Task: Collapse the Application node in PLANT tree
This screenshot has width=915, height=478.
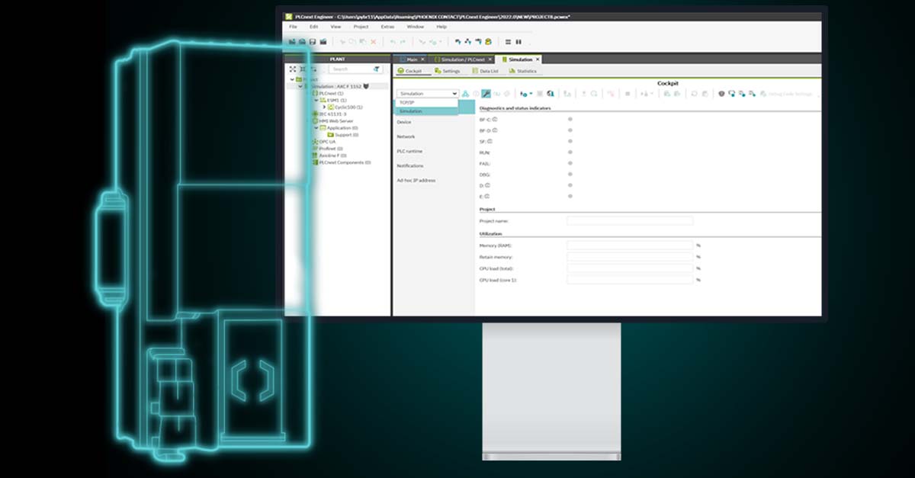Action: pos(316,128)
